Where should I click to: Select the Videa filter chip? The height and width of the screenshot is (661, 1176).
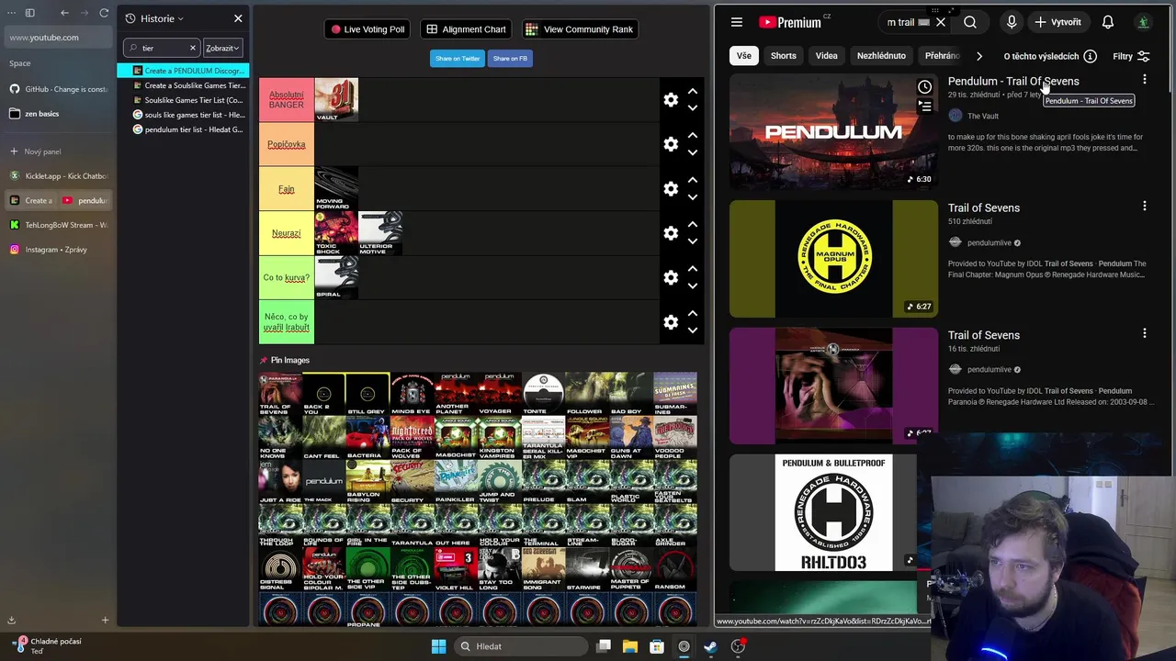click(827, 56)
